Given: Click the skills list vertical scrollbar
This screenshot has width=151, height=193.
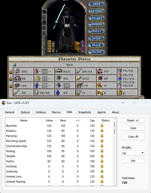Looking at the screenshot, I should [115, 152].
